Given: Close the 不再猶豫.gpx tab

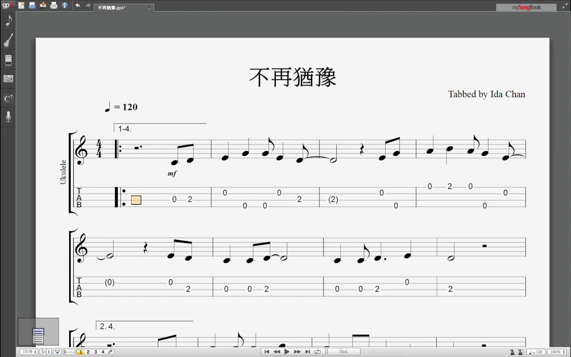Looking at the screenshot, I should 149,8.
